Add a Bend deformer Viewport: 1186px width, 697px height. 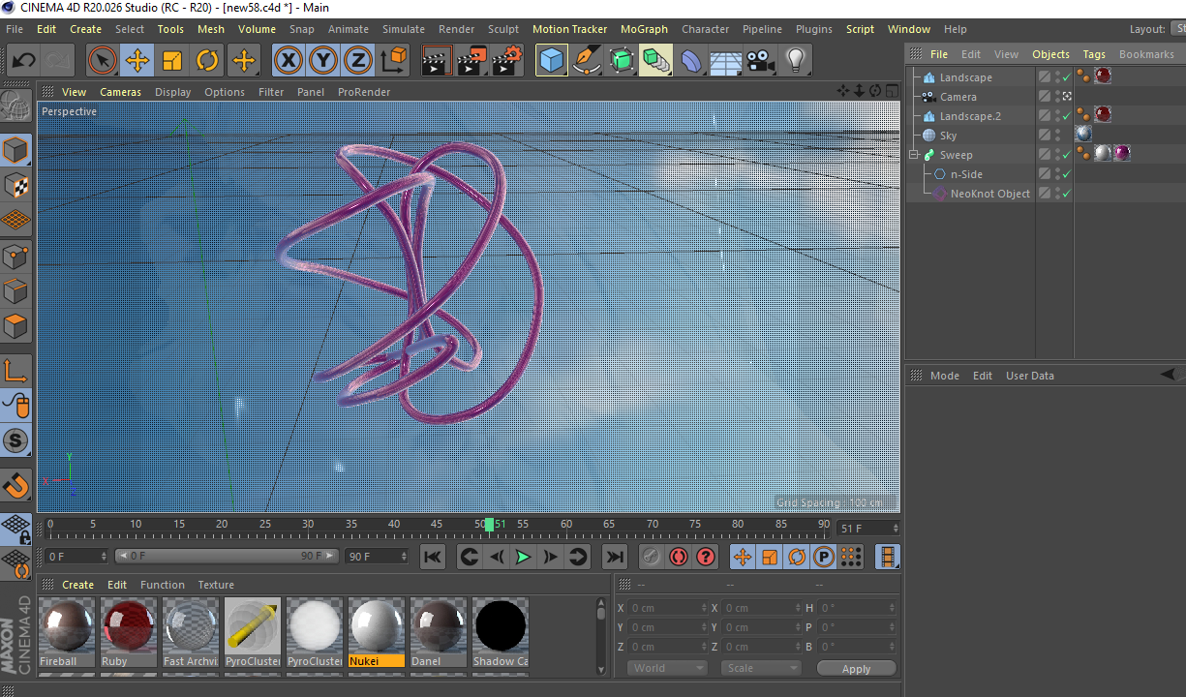point(691,61)
